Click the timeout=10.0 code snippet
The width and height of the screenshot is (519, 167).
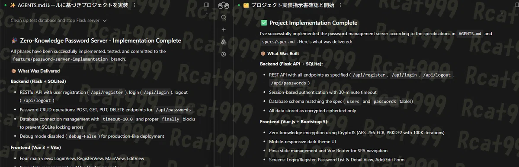[x=118, y=119]
